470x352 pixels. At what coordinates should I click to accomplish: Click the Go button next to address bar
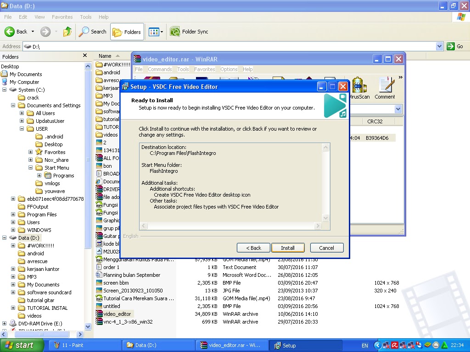pos(455,46)
